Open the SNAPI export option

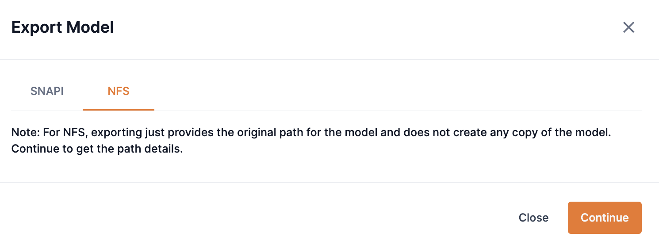tap(47, 92)
